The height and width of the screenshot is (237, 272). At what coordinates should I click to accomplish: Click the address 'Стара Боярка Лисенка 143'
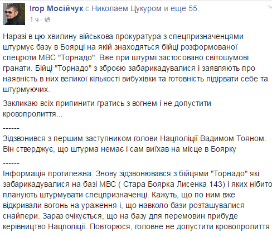coord(173,184)
